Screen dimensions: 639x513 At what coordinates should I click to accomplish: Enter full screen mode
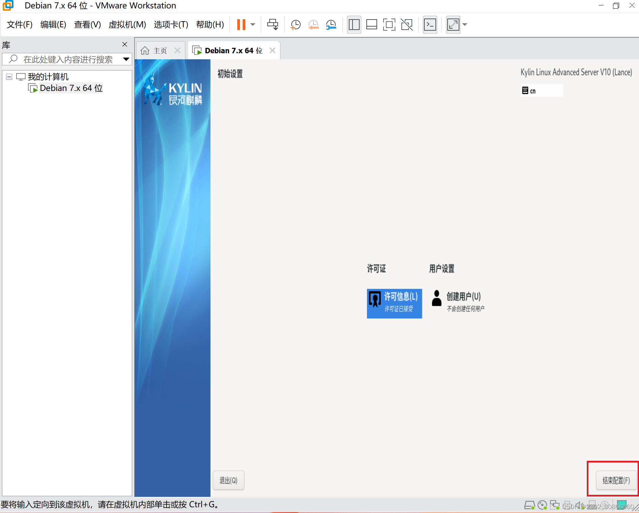click(389, 25)
